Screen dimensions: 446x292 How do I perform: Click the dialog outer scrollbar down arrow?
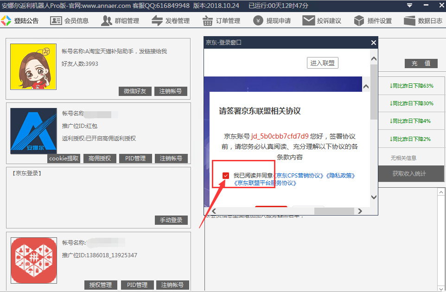374,197
